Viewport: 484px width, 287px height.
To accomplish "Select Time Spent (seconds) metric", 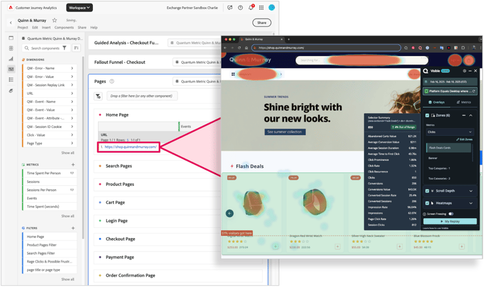I will tap(50, 207).
